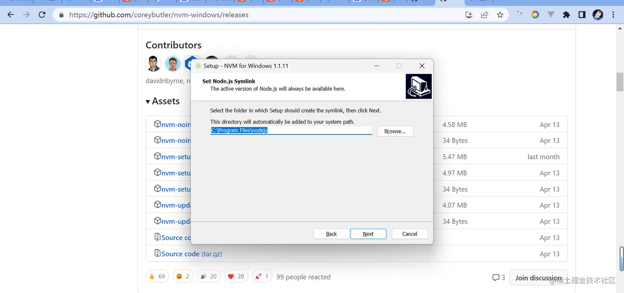Click package icon of the 4.97 MB asset
624x293 pixels.
(x=157, y=172)
